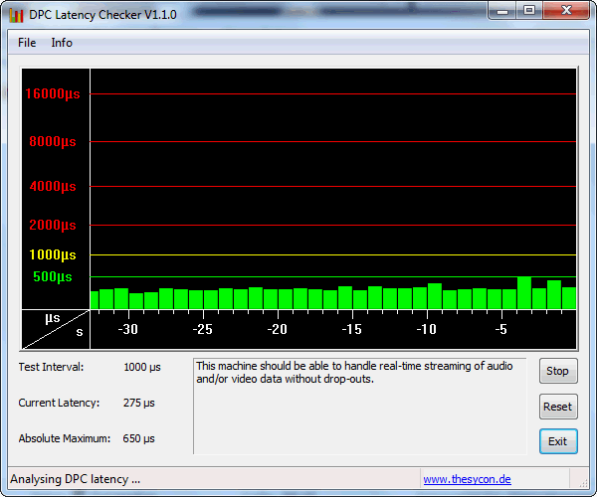Screen dimensions: 597x497
Task: Click the real-time streaming message text box
Action: tap(360, 407)
